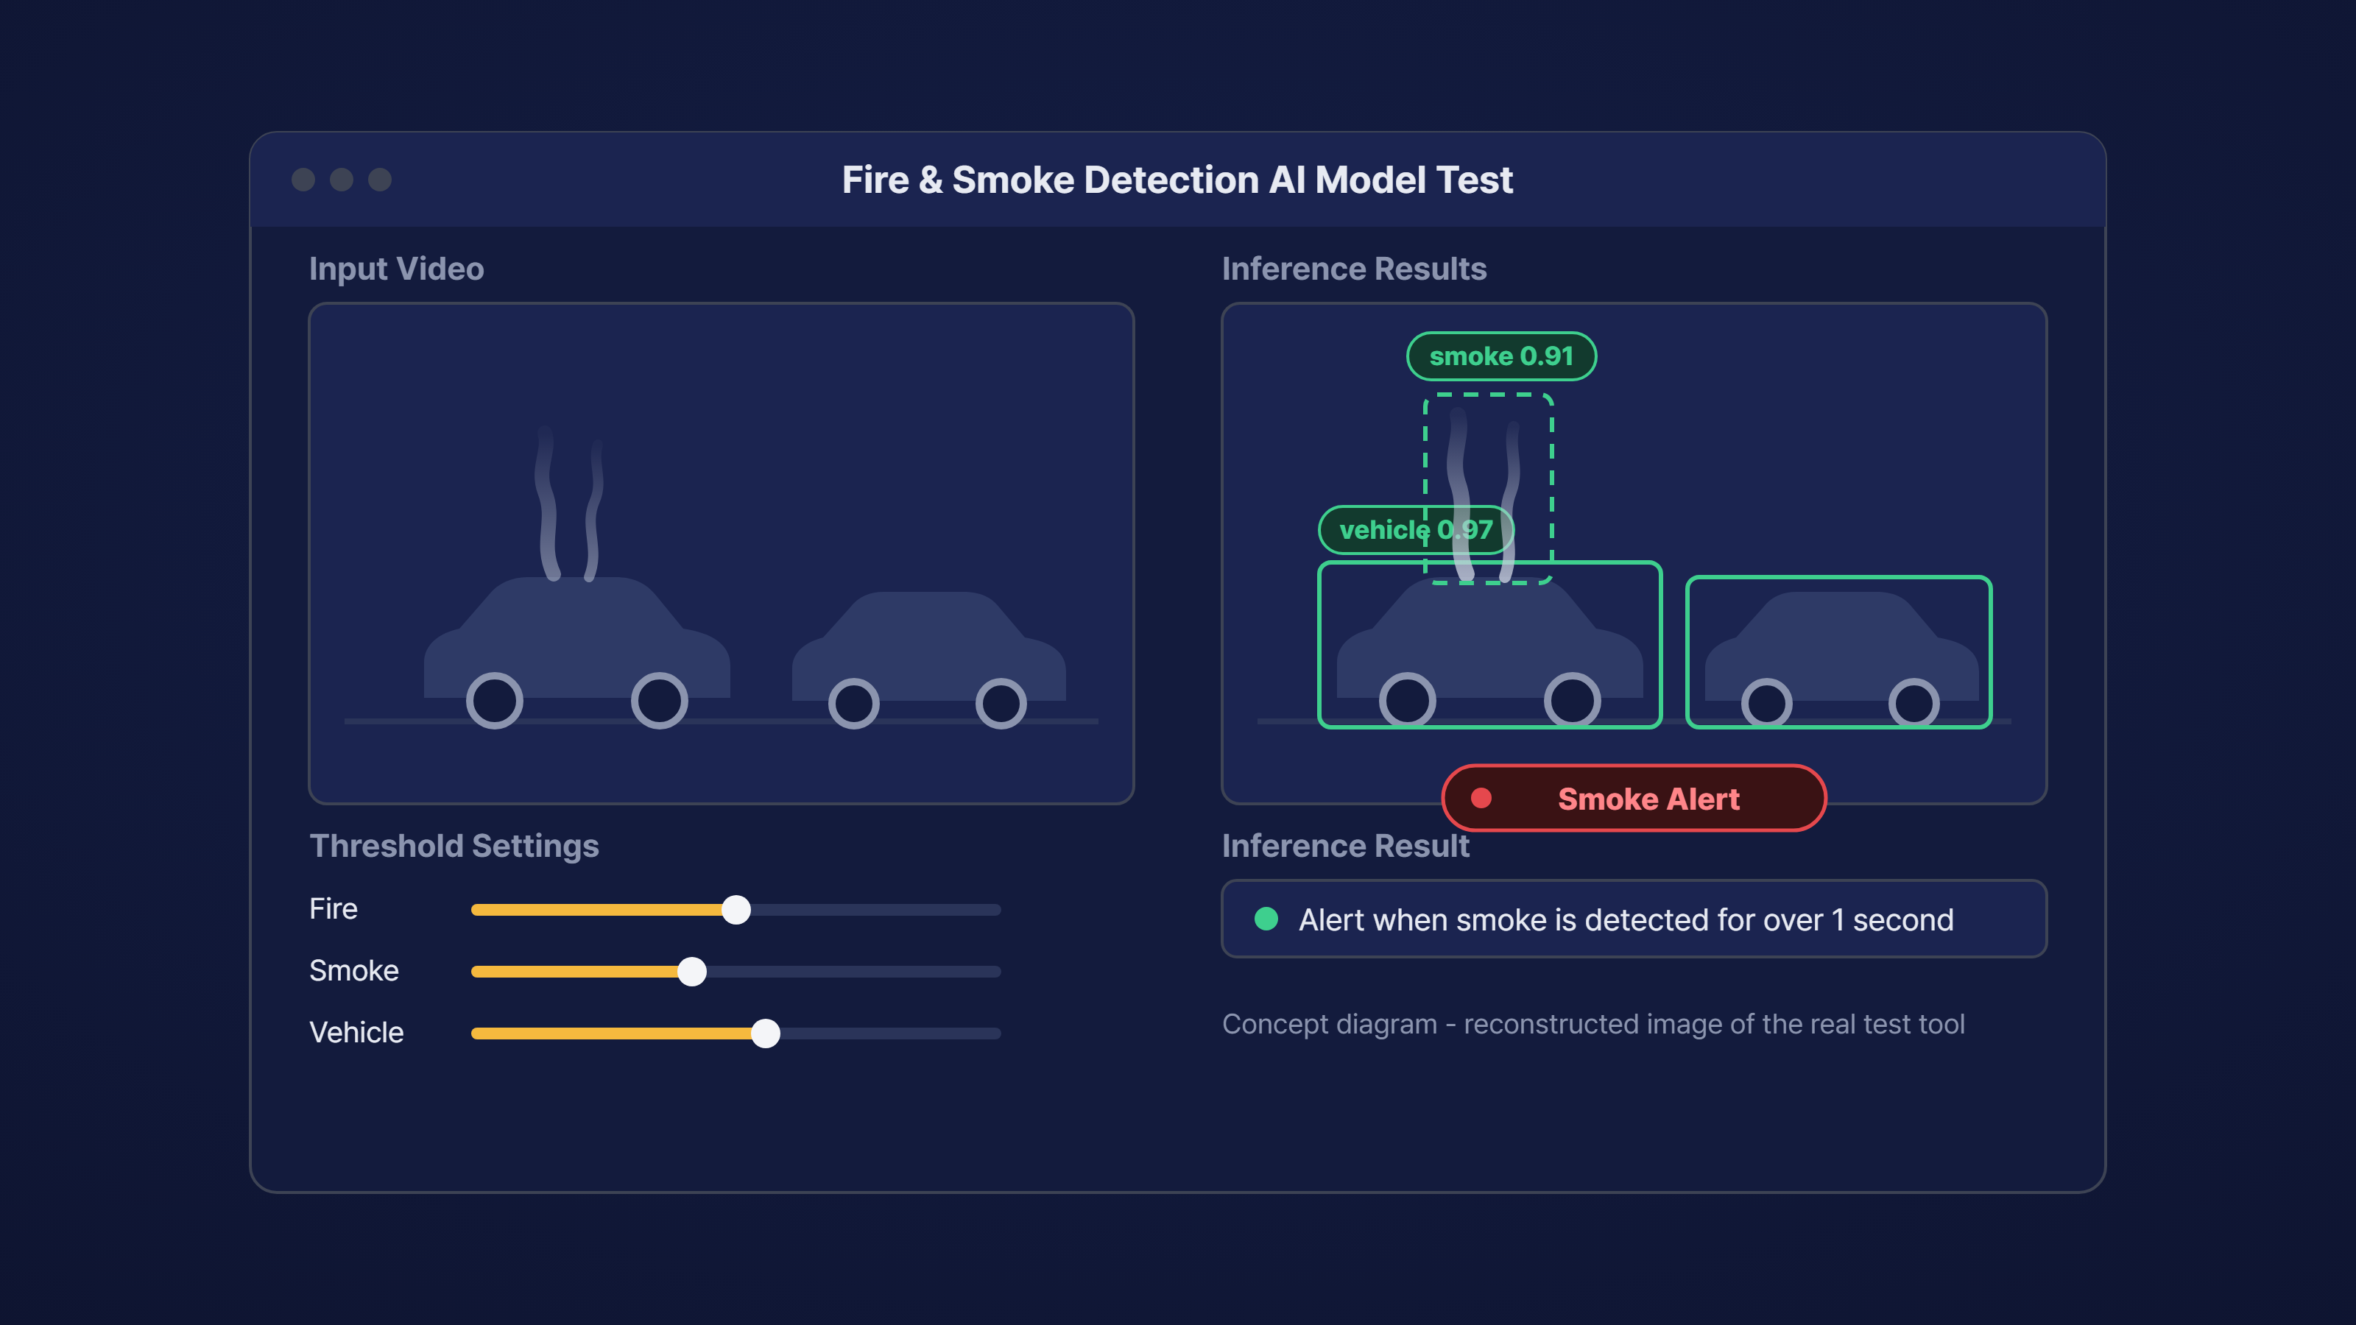
Task: Click the green status dot beside alert rule
Action: pos(1266,918)
